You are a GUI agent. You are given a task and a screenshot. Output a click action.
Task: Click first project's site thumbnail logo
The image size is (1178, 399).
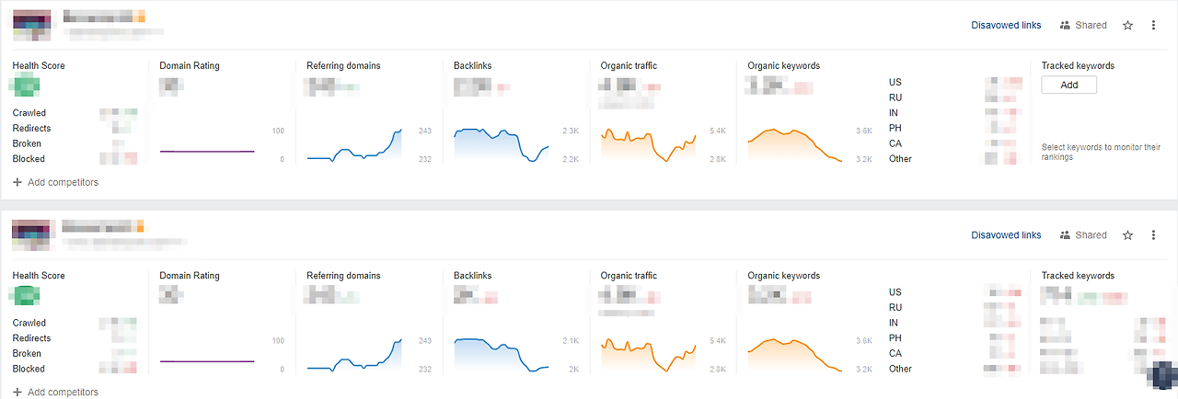point(31,26)
